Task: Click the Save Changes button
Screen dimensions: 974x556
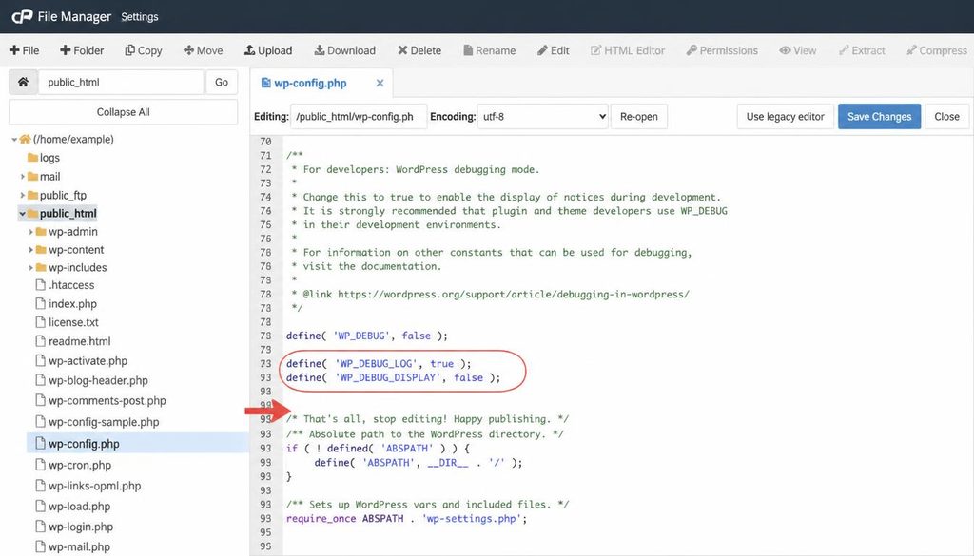Action: coord(879,117)
